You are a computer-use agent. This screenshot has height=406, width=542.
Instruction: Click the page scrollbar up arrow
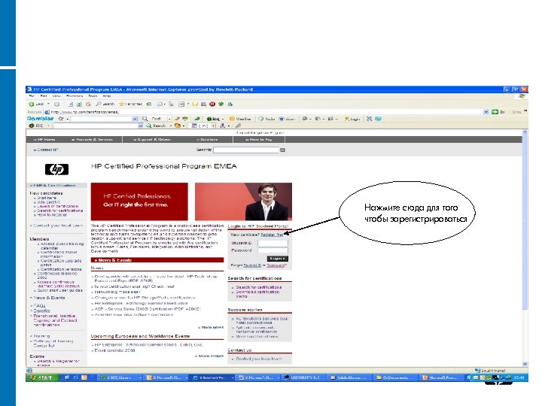pos(525,132)
